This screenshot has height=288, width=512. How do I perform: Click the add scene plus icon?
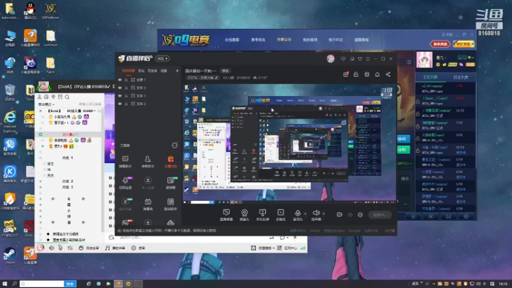point(177,70)
